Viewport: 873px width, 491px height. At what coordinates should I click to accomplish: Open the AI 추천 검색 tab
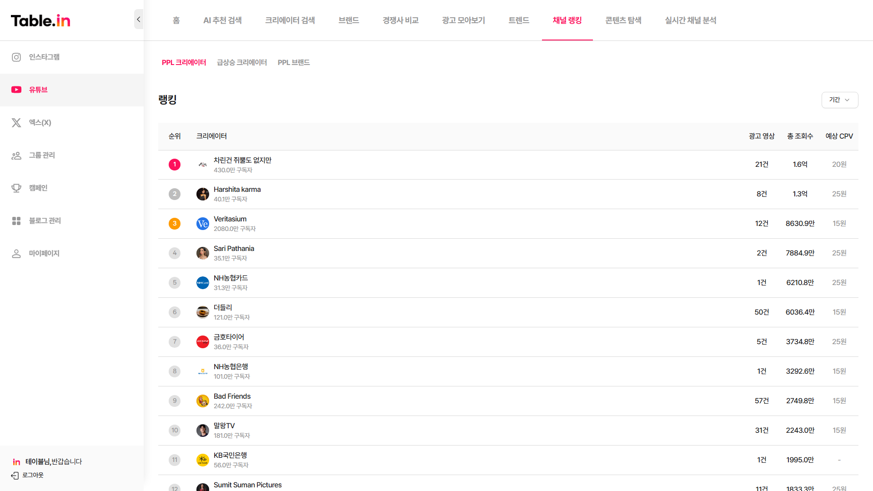tap(222, 20)
